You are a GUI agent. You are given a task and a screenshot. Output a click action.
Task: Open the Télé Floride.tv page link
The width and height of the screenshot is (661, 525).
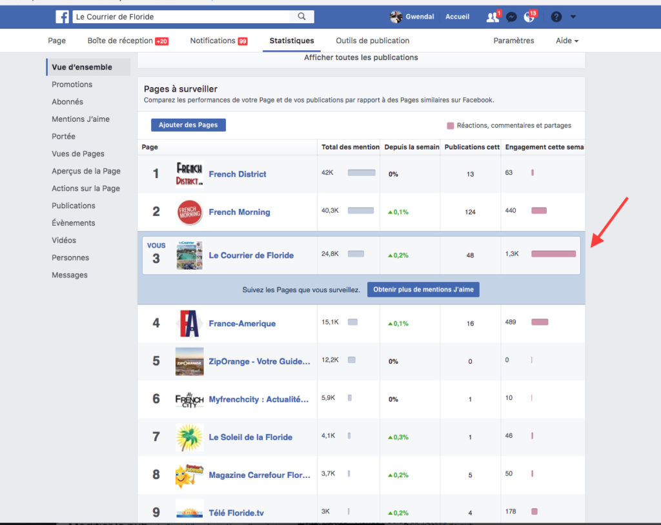click(x=236, y=513)
